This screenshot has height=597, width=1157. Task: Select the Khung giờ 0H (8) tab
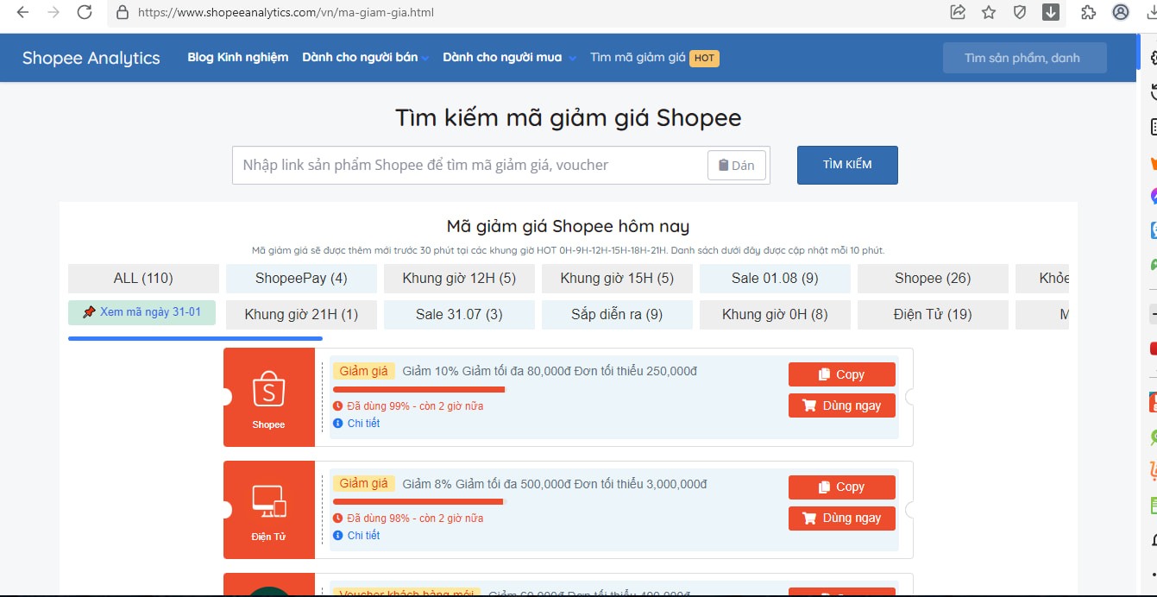pos(775,315)
